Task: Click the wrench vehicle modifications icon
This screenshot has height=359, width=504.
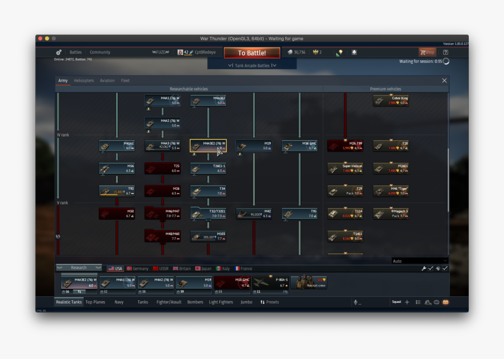Action: tap(423, 268)
